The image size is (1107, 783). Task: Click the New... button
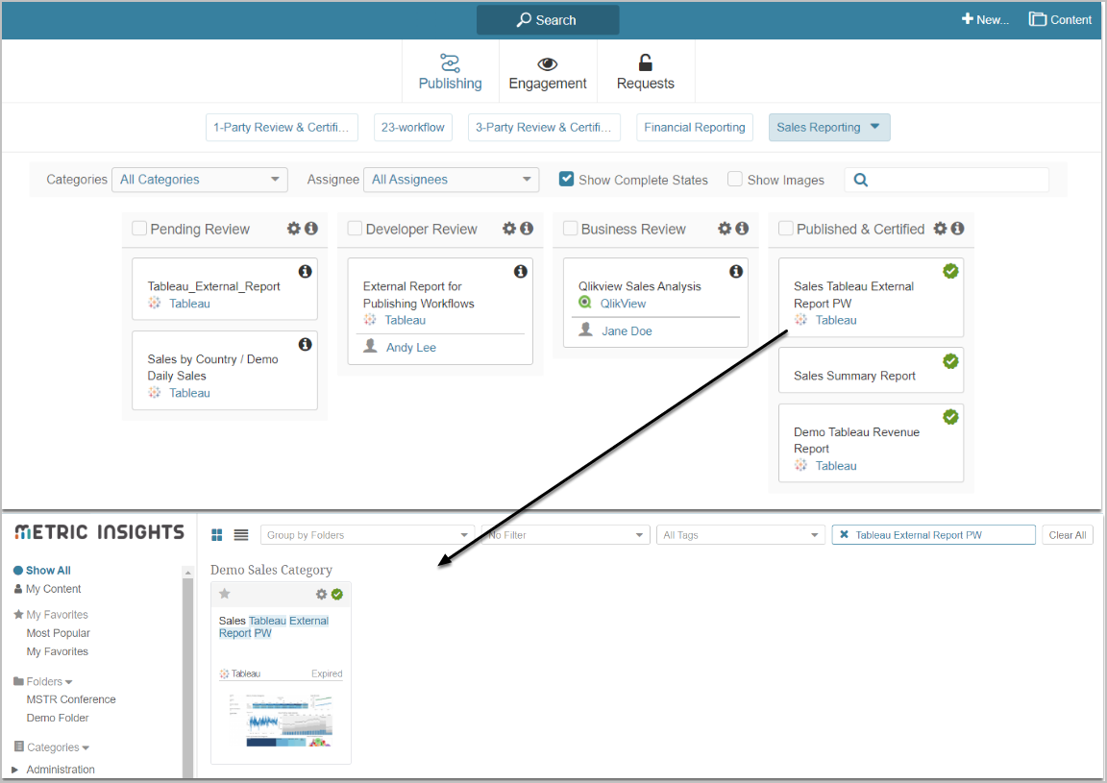click(x=985, y=20)
